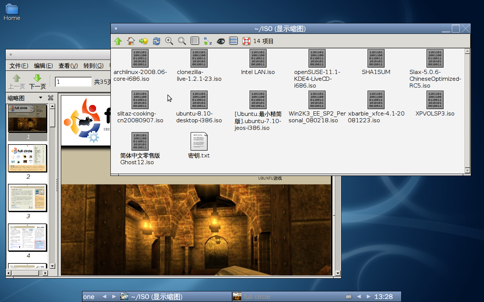The width and height of the screenshot is (484, 302).
Task: Select the xbarbie_xfce-4.1-20081223.iso file icon
Action: click(x=376, y=100)
